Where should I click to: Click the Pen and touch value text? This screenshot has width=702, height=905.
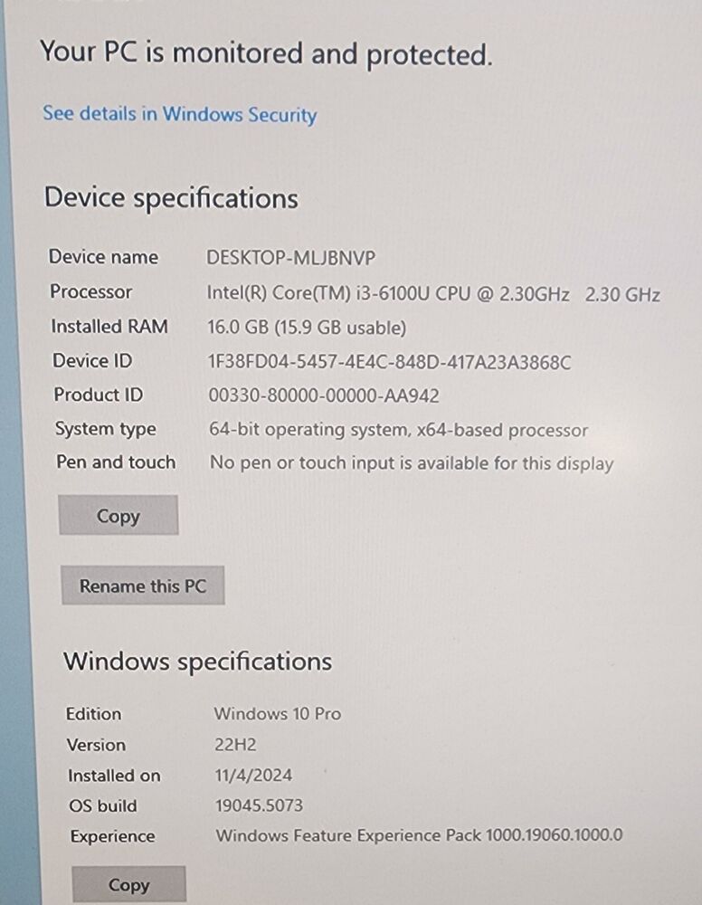coord(412,463)
